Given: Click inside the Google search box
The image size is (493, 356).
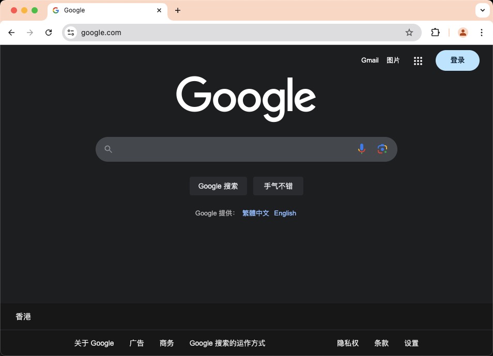Looking at the screenshot, I should click(233, 149).
